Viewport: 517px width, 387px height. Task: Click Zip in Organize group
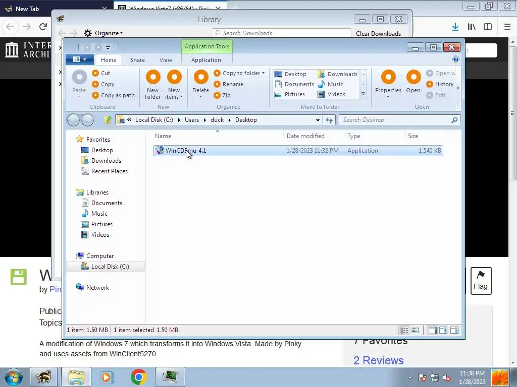click(x=222, y=95)
